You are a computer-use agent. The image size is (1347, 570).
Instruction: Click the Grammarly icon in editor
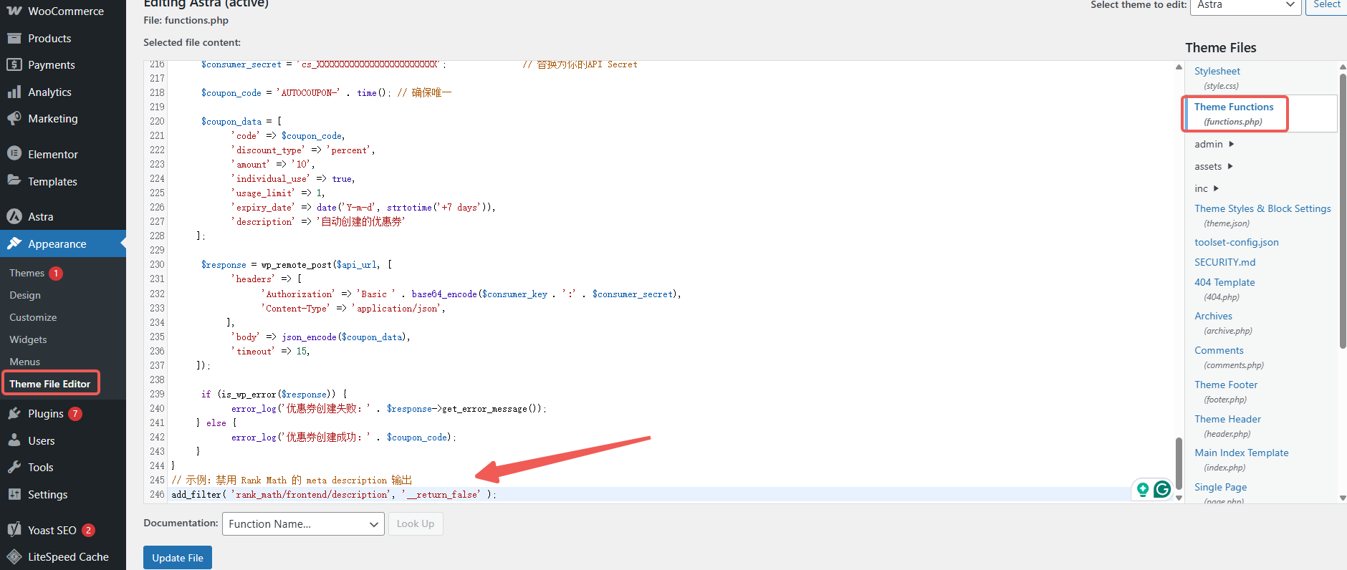pos(1162,489)
